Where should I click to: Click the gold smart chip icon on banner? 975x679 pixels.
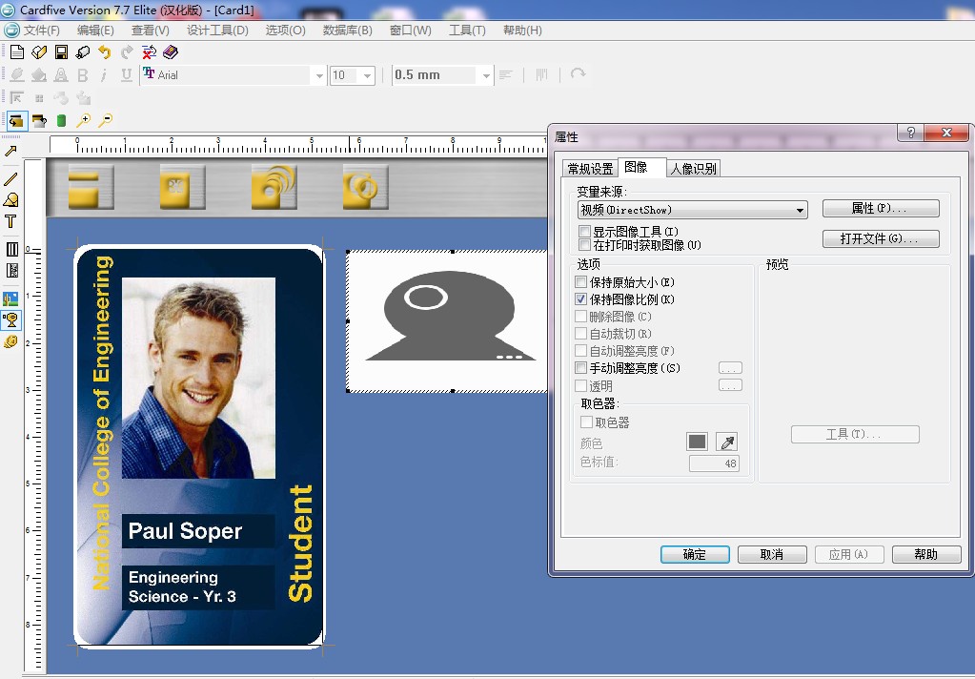182,186
